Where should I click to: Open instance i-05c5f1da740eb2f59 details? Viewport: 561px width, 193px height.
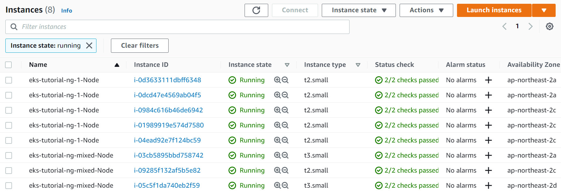167,185
